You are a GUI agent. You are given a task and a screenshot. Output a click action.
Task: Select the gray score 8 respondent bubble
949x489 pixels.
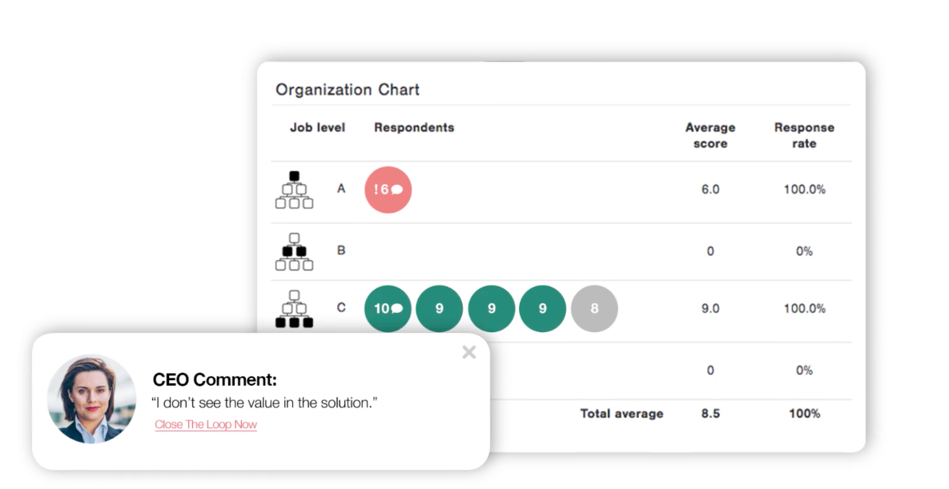pos(594,309)
